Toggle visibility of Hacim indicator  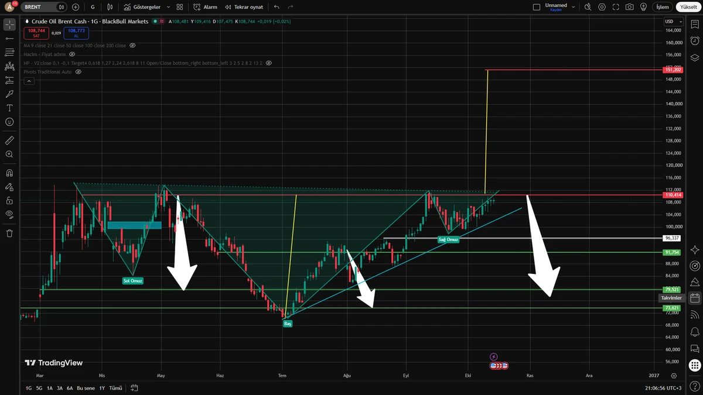(x=72, y=54)
